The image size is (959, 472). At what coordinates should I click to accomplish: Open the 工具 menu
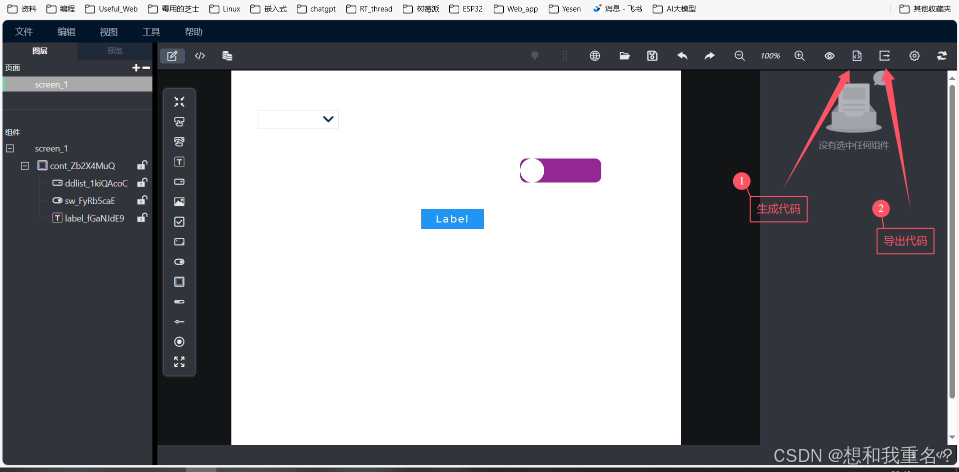[x=151, y=31]
